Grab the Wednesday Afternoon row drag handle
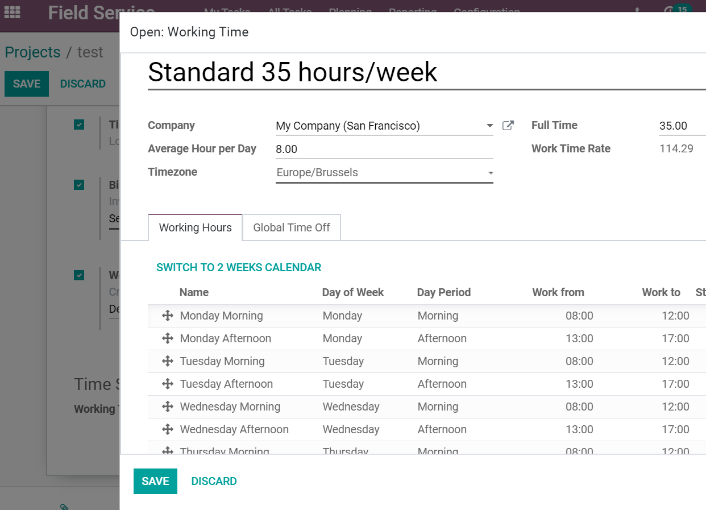 pos(167,429)
